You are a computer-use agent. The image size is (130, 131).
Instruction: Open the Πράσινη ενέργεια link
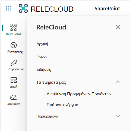[62, 105]
